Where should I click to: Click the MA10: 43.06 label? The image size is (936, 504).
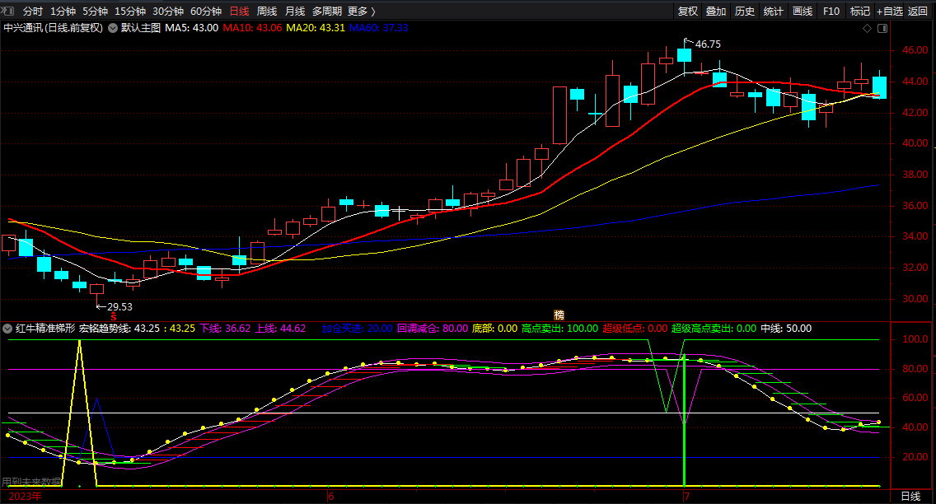click(252, 28)
